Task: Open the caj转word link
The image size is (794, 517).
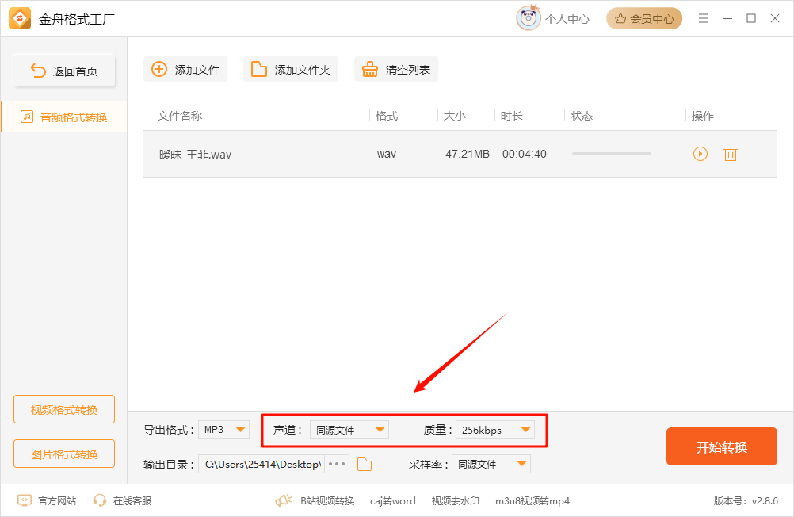Action: (392, 501)
